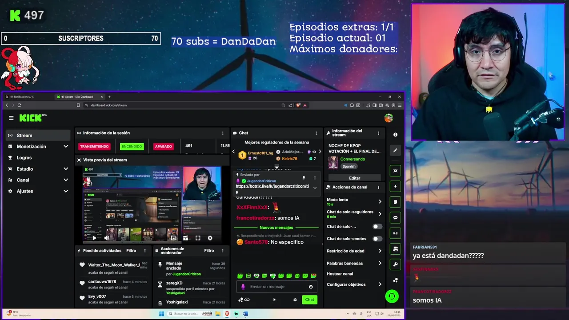569x320 pixels.
Task: Select Stream in the sidebar
Action: pos(38,136)
